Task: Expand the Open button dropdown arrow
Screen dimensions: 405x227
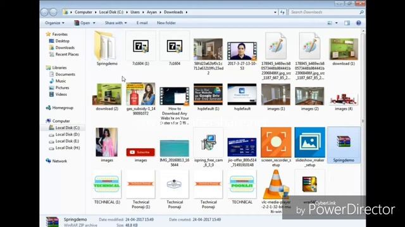Action: click(x=94, y=23)
